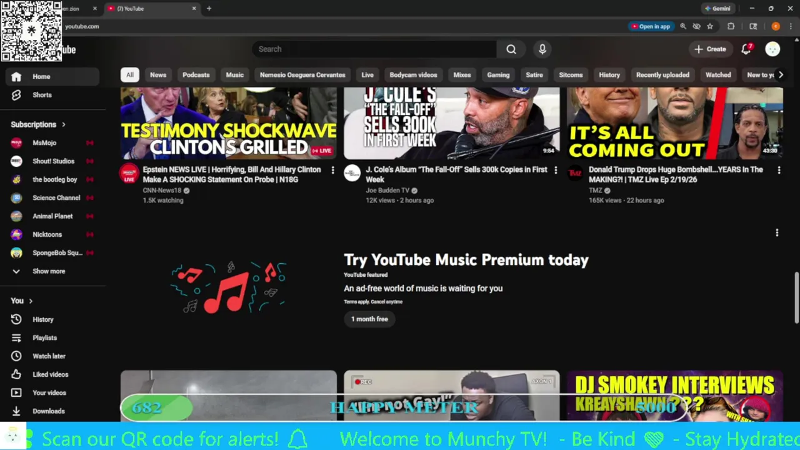Open browser extensions puzzle icon

pyautogui.click(x=731, y=26)
